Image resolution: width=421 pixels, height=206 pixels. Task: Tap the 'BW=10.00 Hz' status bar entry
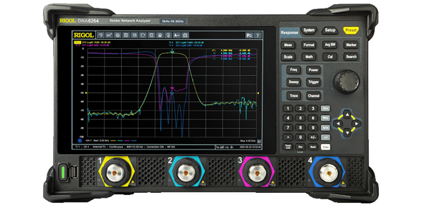tap(134, 147)
